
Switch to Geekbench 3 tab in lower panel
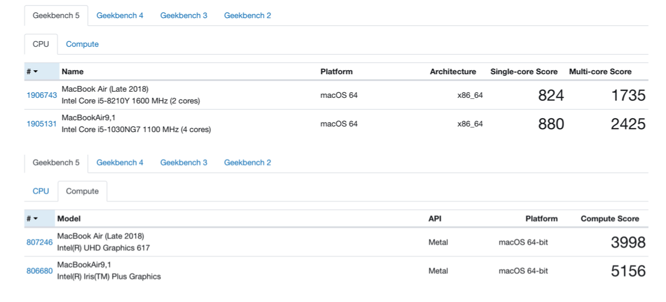[x=183, y=163]
